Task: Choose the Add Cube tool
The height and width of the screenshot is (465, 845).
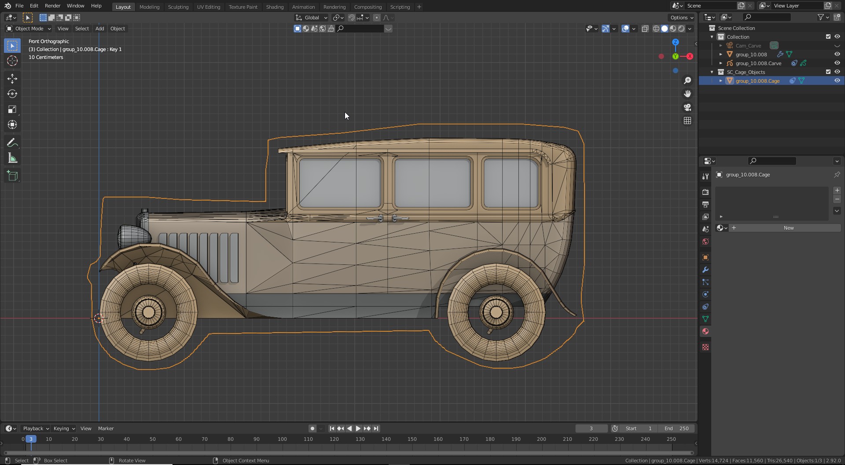Action: point(12,176)
